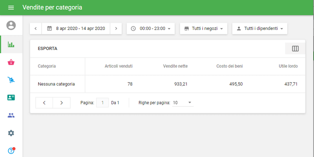The height and width of the screenshot is (157, 314).
Task: Sort by Utile lordo column header
Action: [288, 66]
